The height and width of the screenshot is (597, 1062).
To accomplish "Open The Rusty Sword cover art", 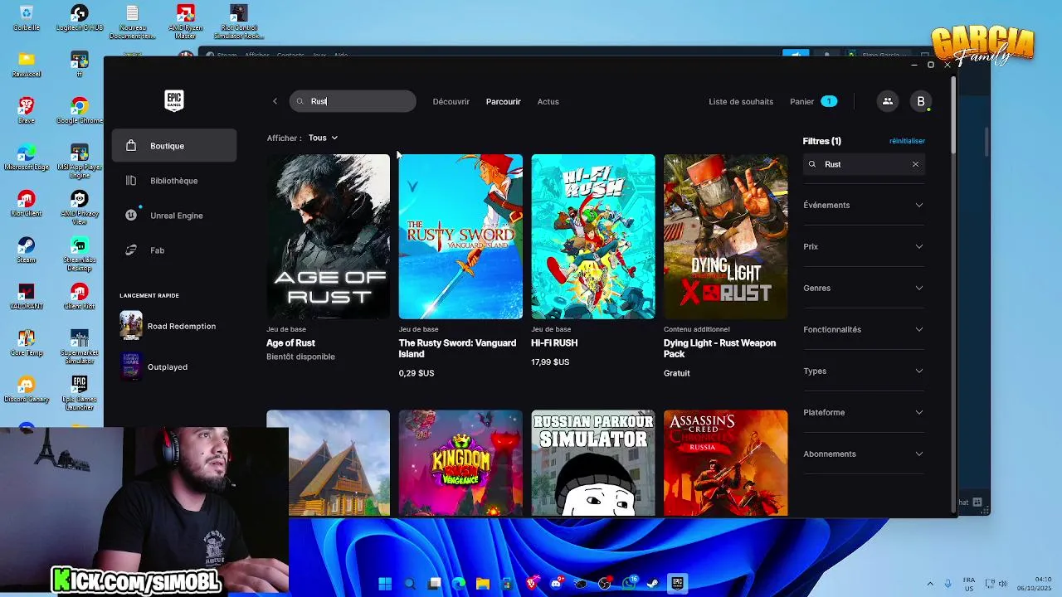I will 460,236.
